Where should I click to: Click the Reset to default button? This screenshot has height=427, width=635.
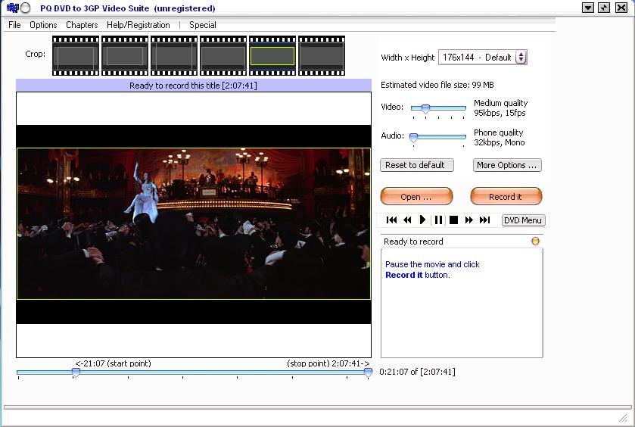click(x=417, y=165)
